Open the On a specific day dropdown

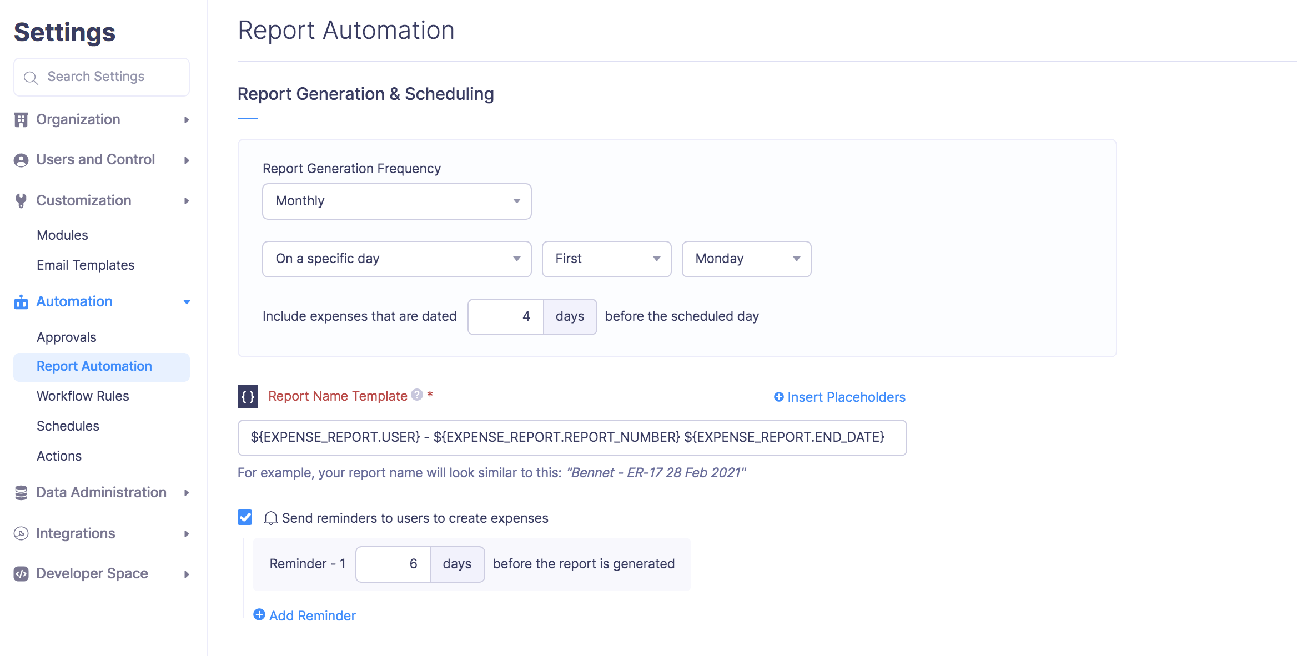(x=396, y=259)
